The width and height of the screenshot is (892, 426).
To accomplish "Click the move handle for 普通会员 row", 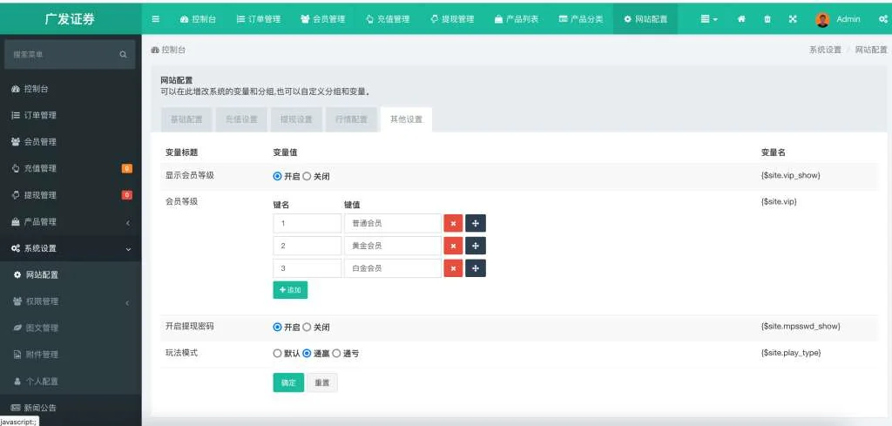I will tap(476, 224).
